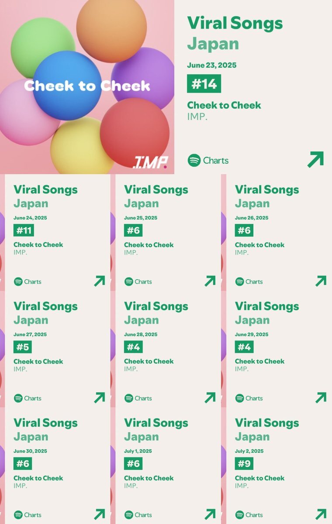
Task: Click the Spotify logo on June 28 card
Action: point(128,398)
